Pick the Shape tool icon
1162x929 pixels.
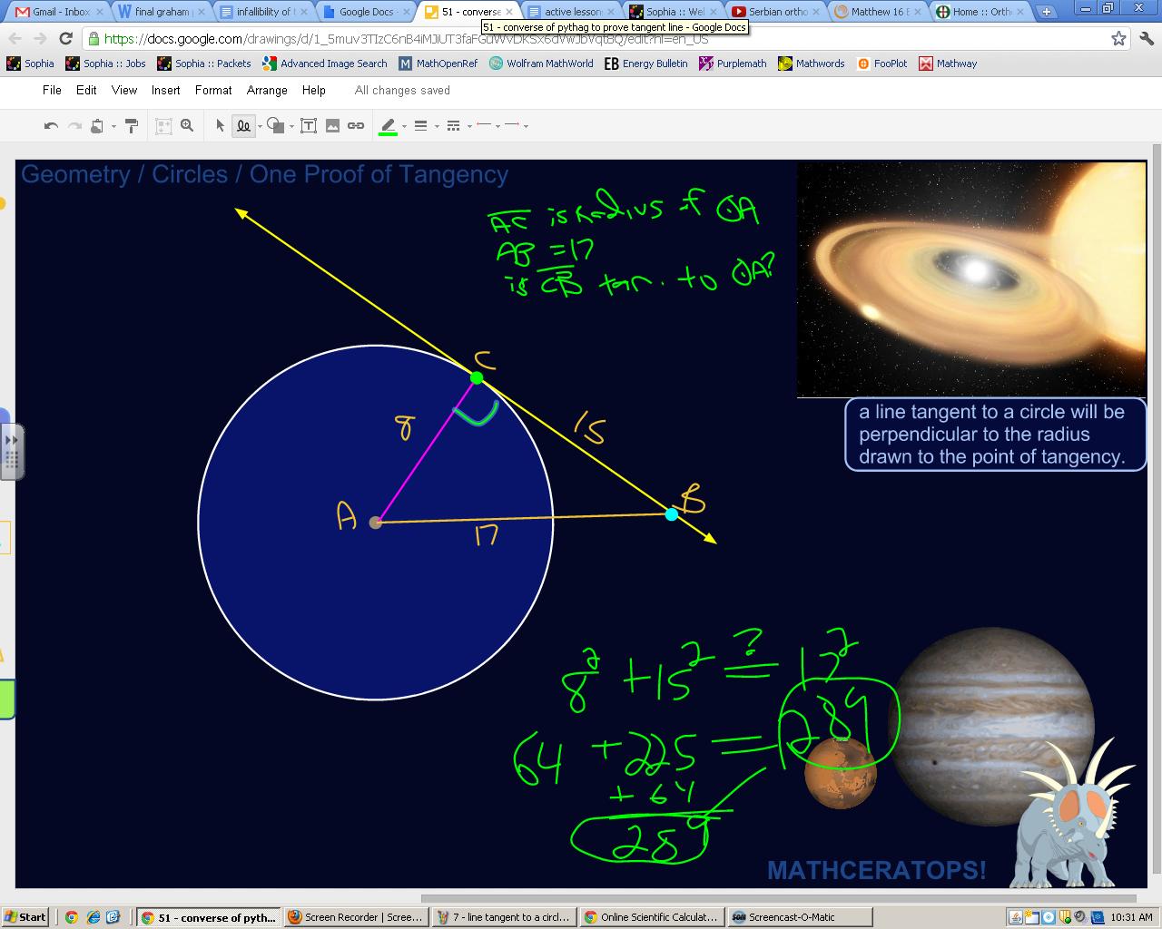point(275,126)
